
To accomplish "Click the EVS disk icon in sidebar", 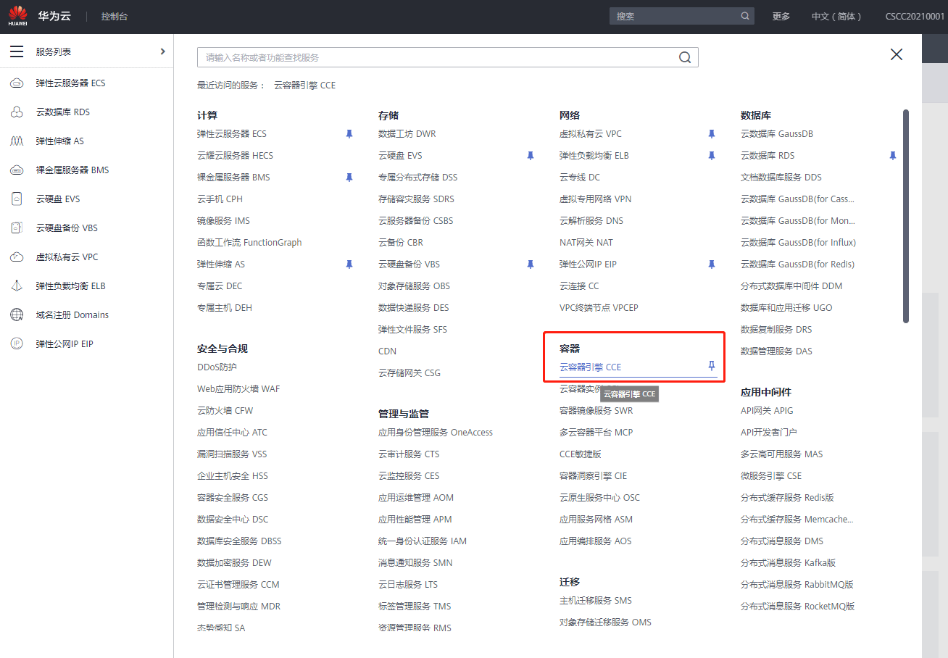I will pos(17,199).
